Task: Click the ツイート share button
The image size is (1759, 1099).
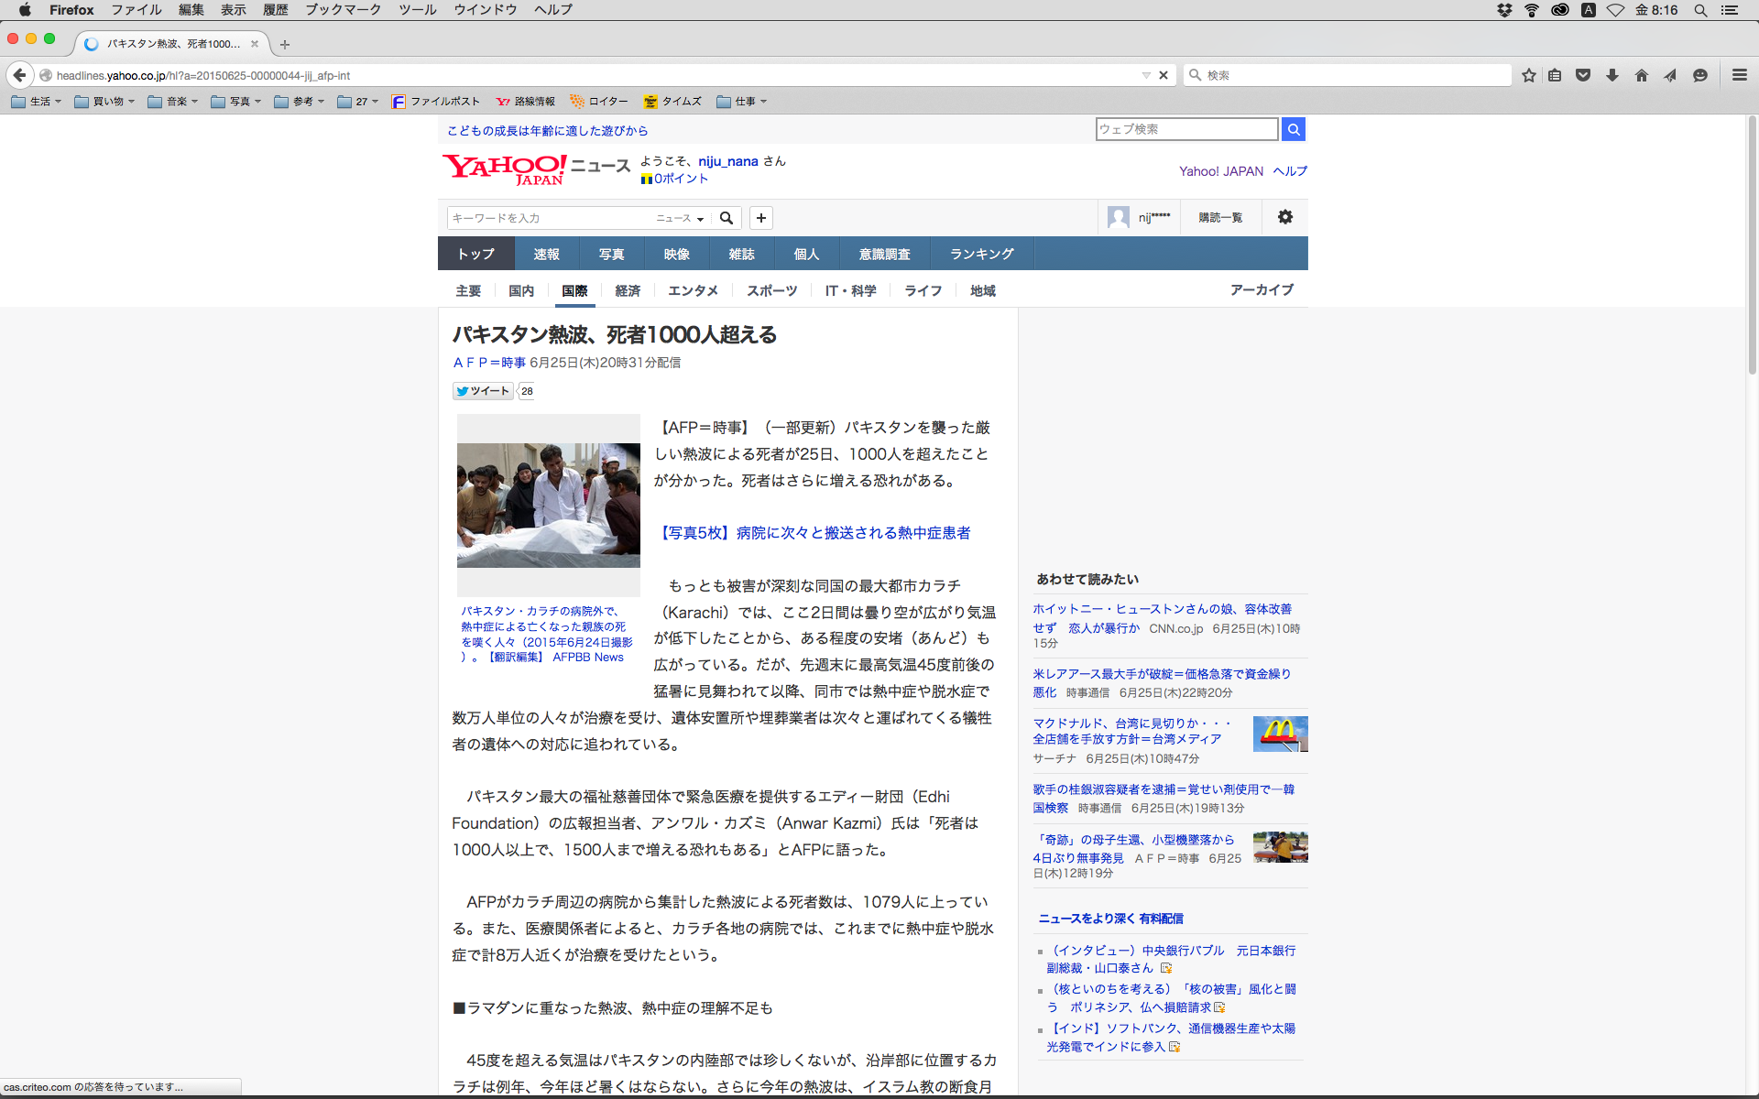Action: pyautogui.click(x=483, y=391)
